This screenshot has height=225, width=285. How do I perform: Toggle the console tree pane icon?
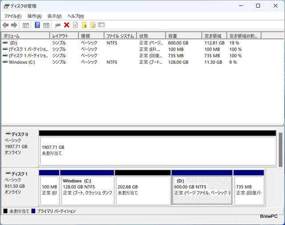click(x=26, y=25)
